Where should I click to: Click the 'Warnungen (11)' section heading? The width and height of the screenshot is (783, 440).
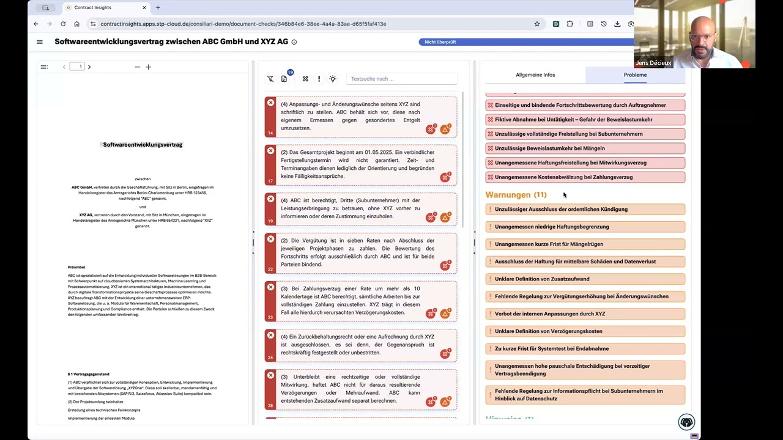click(516, 195)
